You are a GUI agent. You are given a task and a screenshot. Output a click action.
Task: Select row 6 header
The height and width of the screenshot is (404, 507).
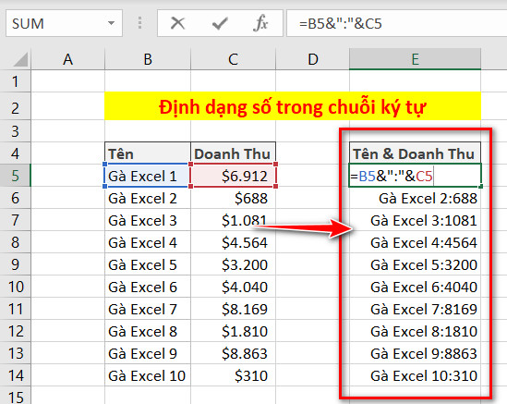[x=15, y=198]
